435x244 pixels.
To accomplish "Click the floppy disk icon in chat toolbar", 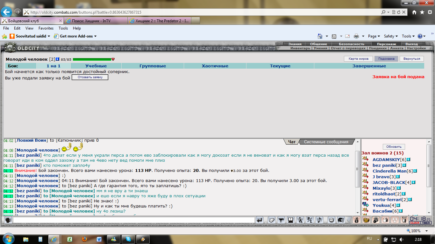I will (291, 220).
